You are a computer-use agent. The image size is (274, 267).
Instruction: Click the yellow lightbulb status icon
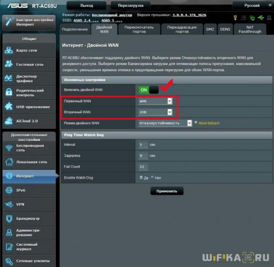[x=235, y=18]
